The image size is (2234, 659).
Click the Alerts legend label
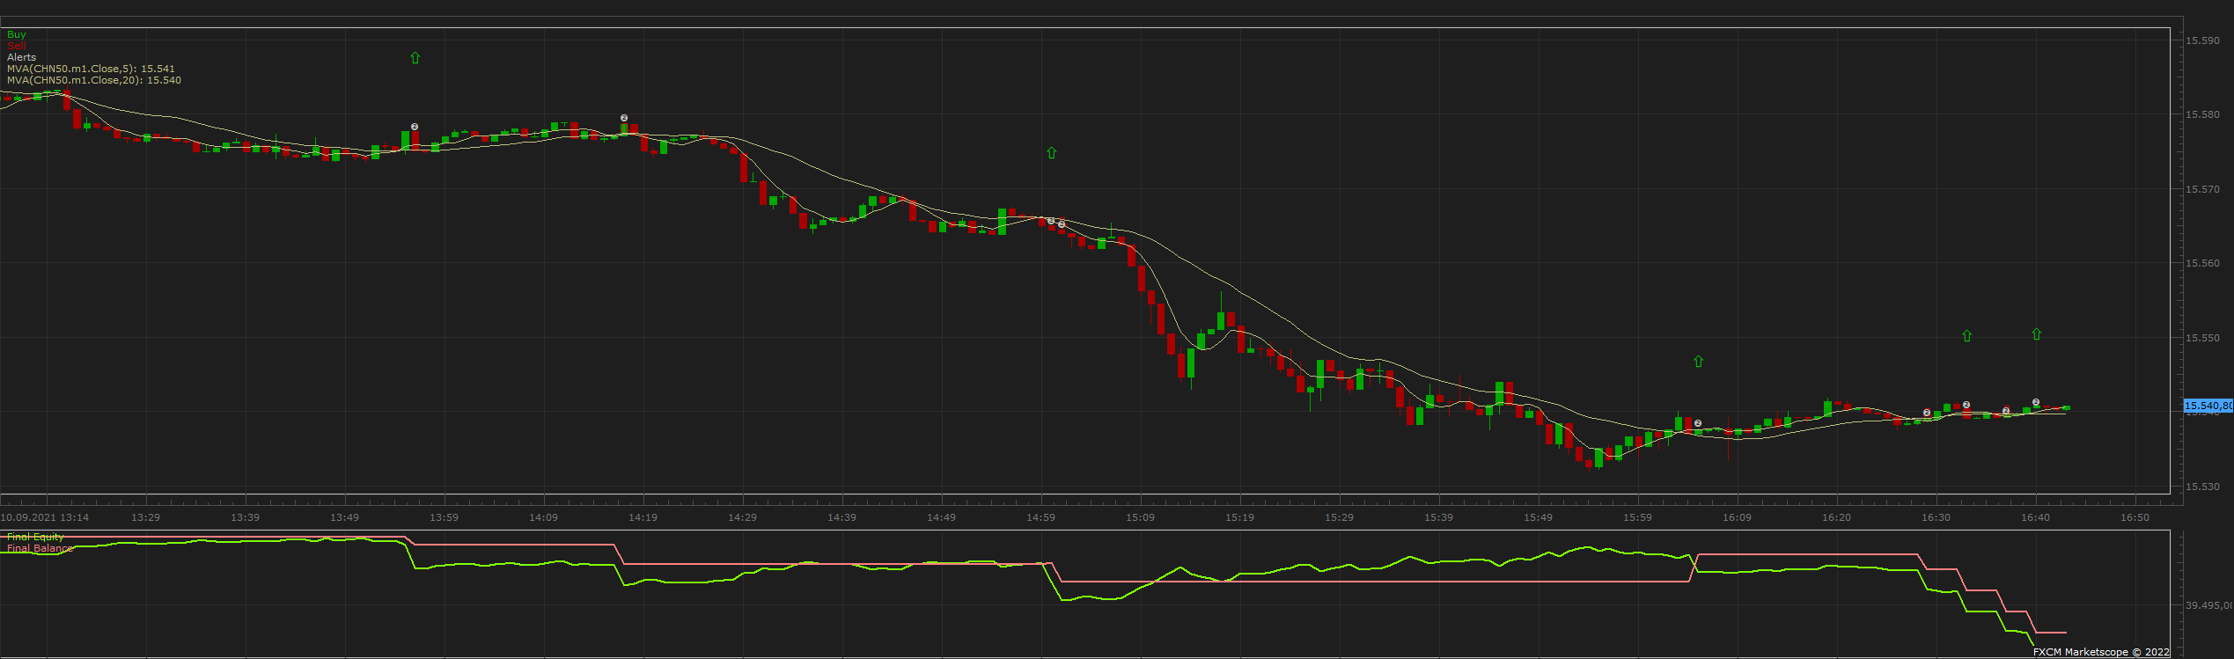coord(22,57)
